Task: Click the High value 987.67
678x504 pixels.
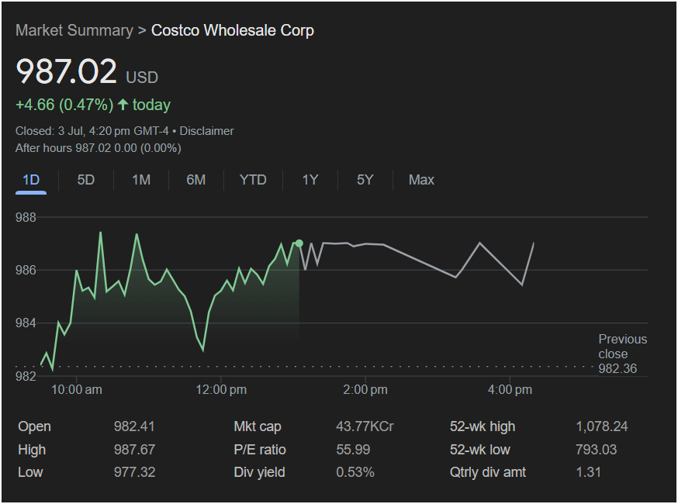Action: pyautogui.click(x=134, y=450)
